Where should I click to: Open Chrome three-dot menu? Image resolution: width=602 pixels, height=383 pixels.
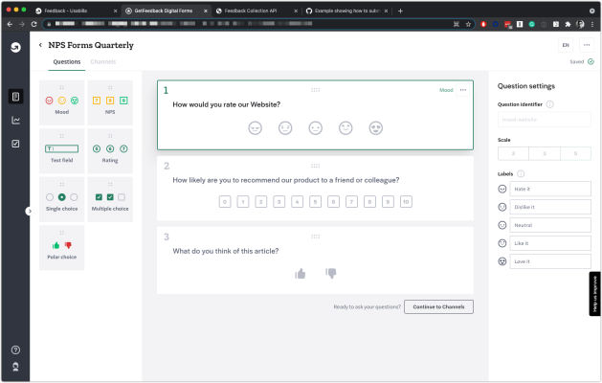[x=592, y=24]
